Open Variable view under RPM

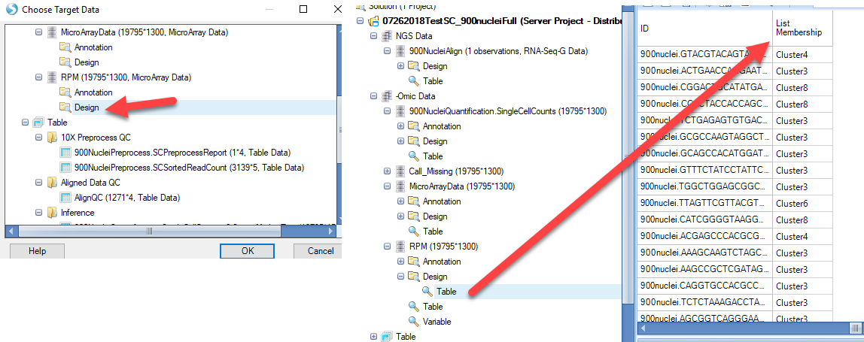(x=437, y=322)
